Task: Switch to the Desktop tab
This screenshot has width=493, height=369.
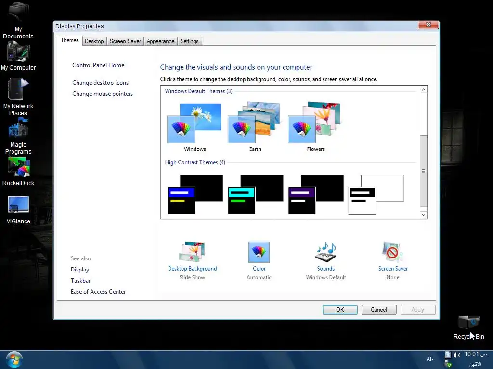Action: (94, 41)
